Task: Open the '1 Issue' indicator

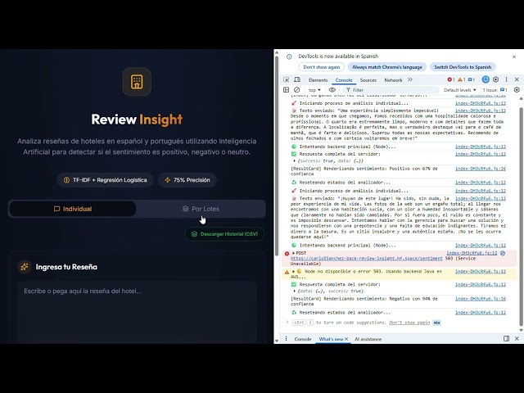Action: tap(495, 90)
